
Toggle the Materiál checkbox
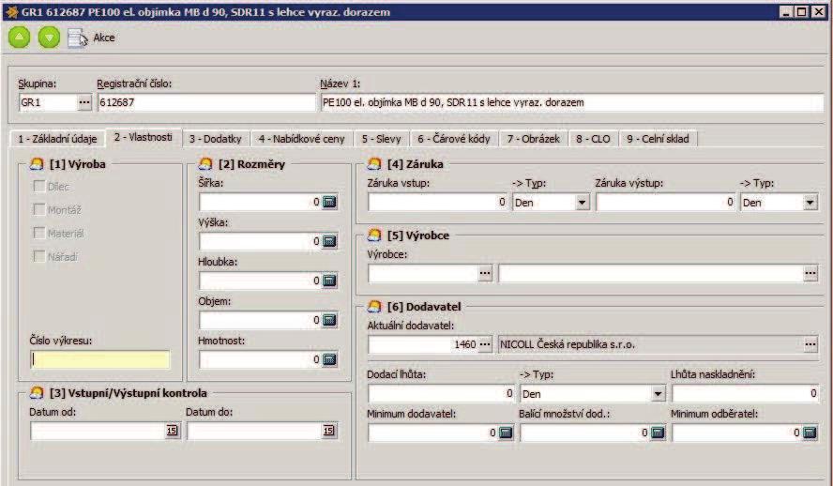[38, 233]
